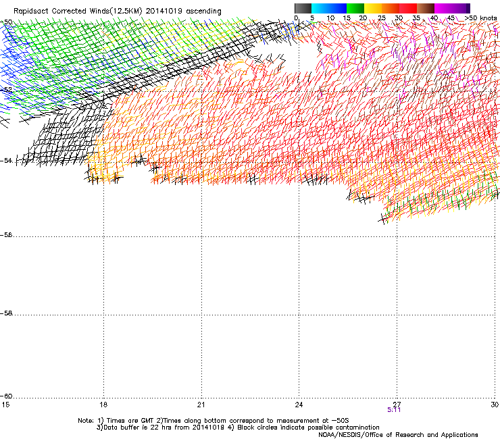Viewport: 500px width, 439px height.
Task: Select the gray 0-5 knots legend segment
Action: [303, 8]
